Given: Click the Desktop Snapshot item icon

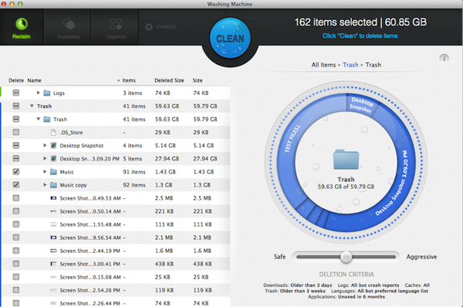Looking at the screenshot, I should click(53, 146).
